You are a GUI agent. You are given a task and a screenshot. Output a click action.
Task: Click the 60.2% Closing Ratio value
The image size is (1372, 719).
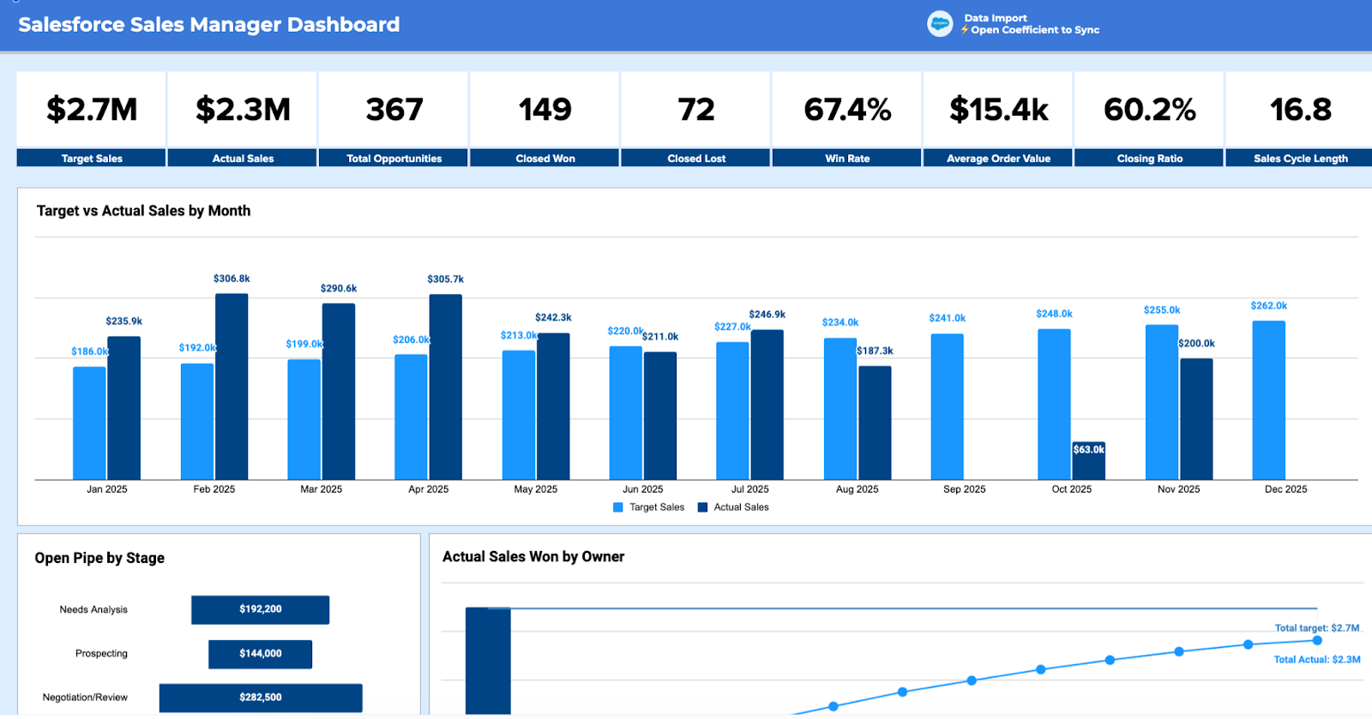[x=1150, y=110]
